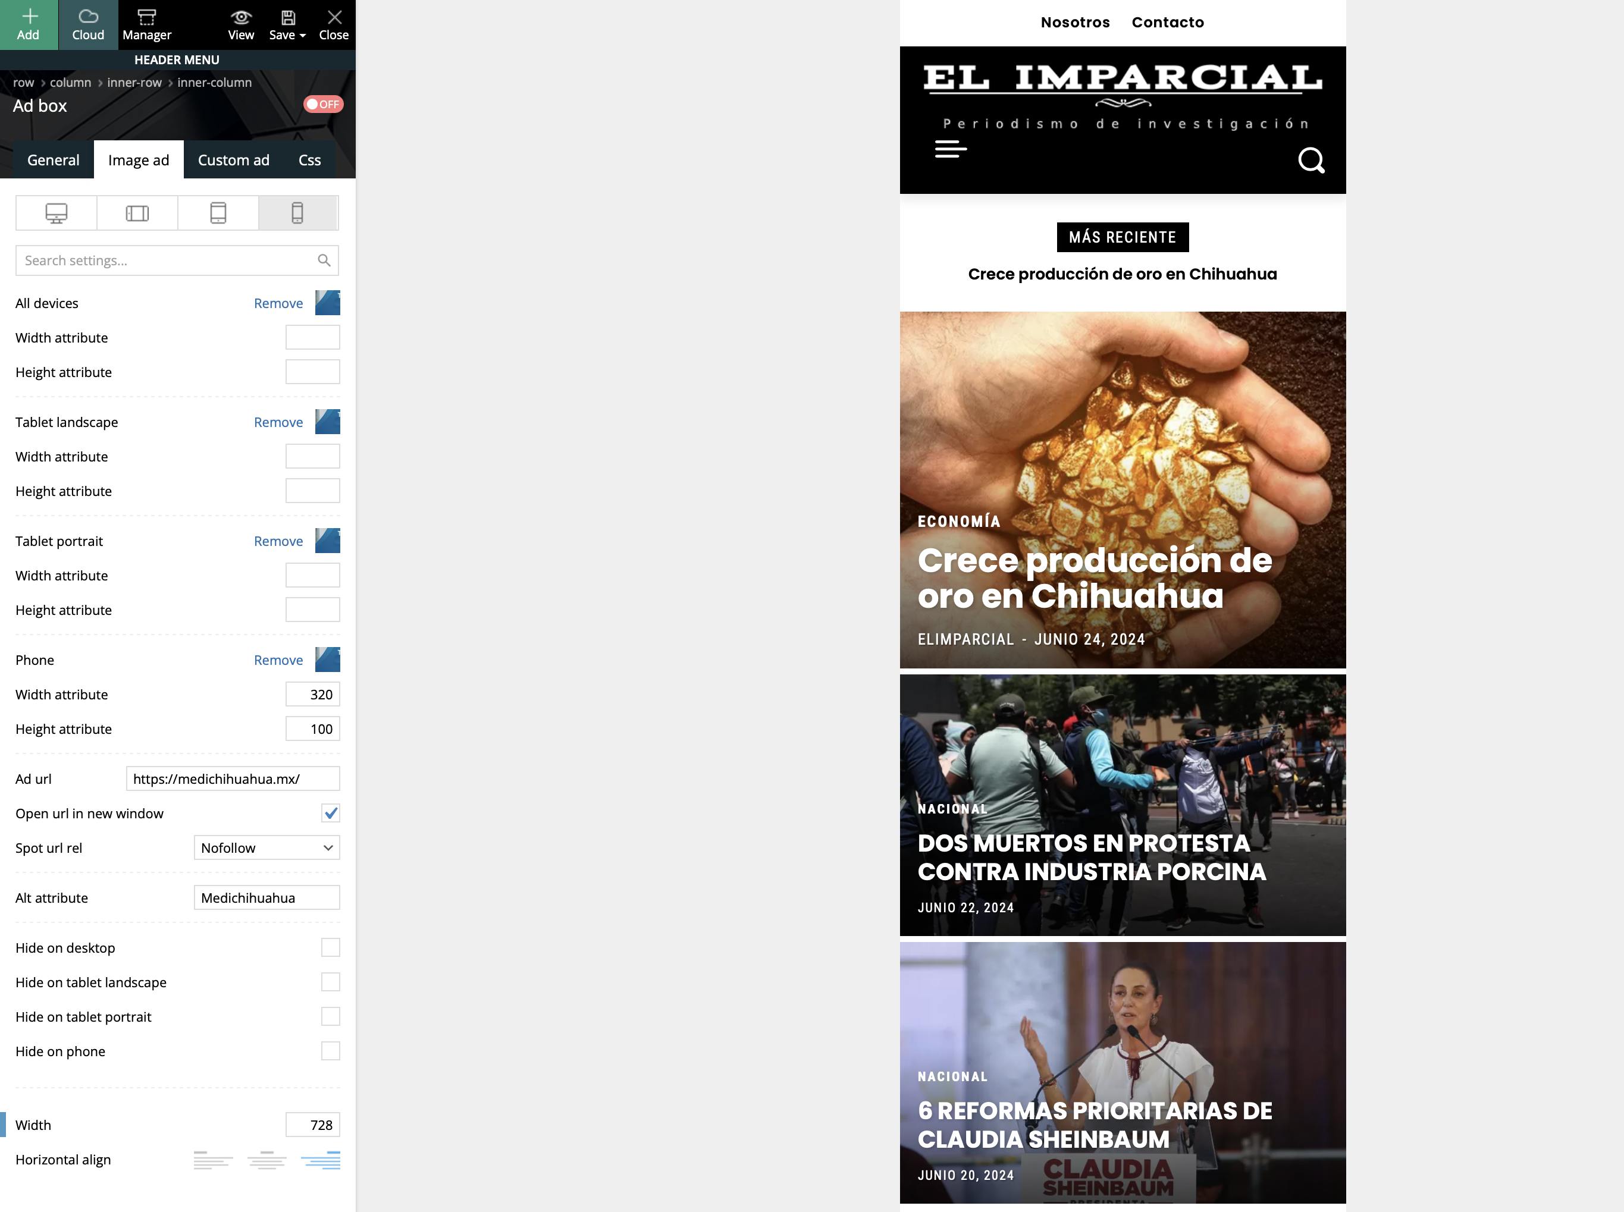This screenshot has height=1212, width=1624.
Task: Select the column breadcrumb
Action: [70, 82]
